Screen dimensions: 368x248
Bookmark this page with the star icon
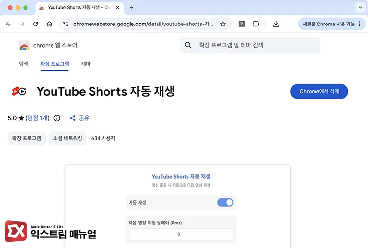[223, 24]
